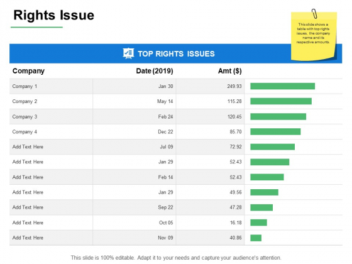Image resolution: width=352 pixels, height=264 pixels.
Task: Click the green underline beneath the title
Action: pos(36,28)
